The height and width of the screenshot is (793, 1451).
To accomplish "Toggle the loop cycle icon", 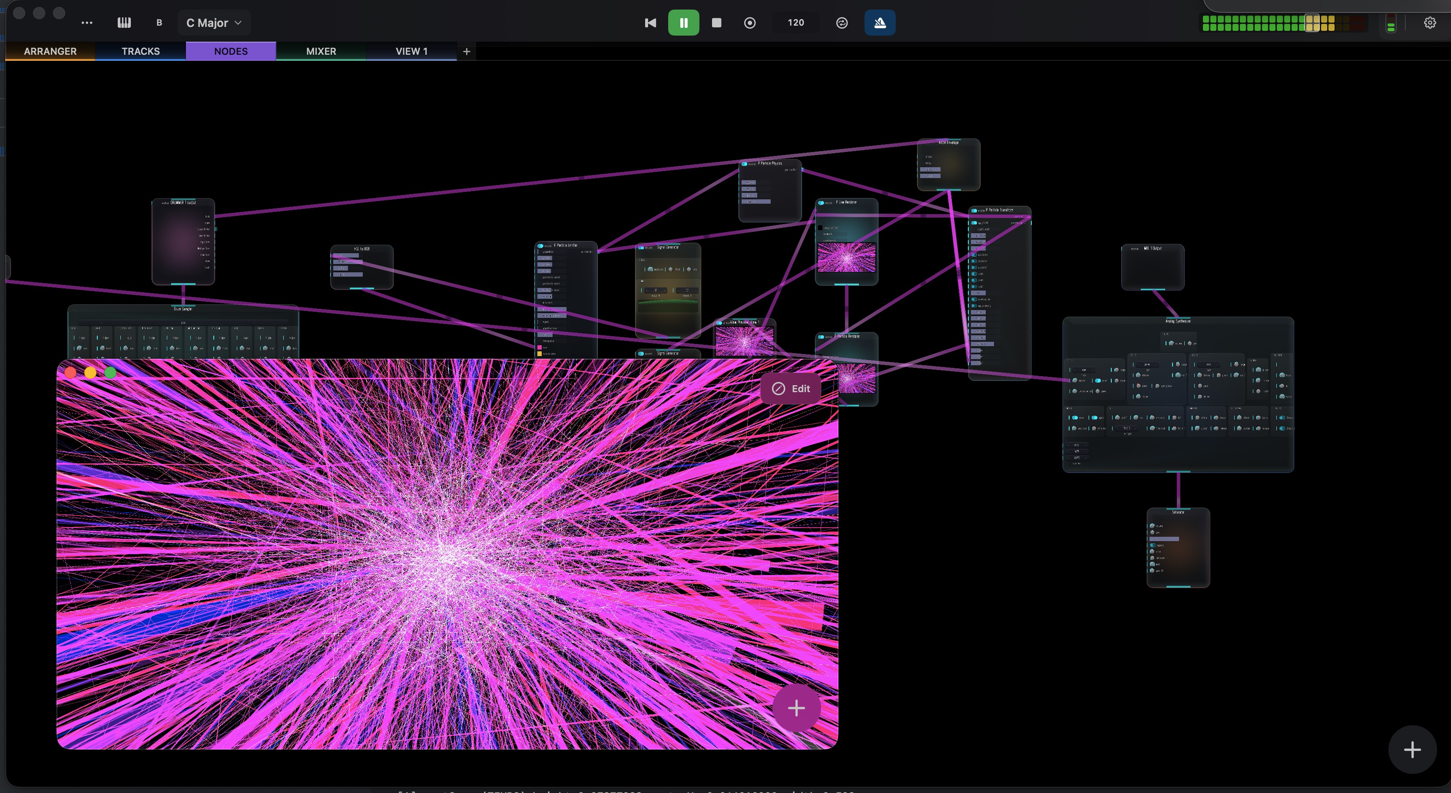I will tap(841, 23).
